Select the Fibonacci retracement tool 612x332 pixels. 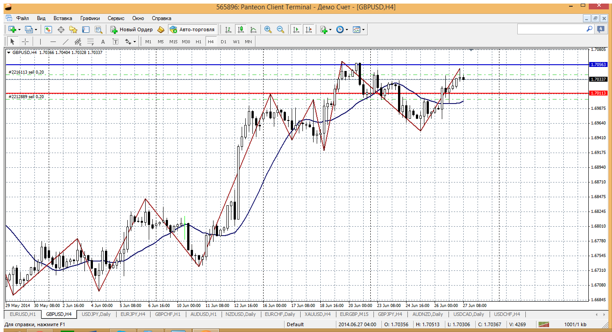click(90, 41)
